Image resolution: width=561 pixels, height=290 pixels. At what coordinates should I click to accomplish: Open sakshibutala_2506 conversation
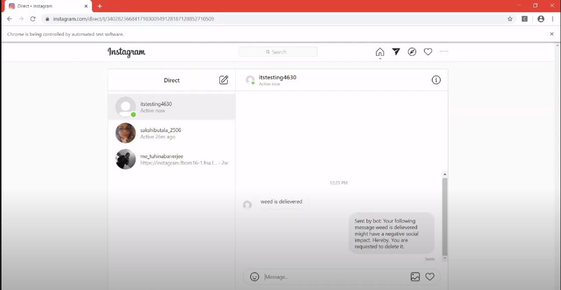pyautogui.click(x=172, y=133)
